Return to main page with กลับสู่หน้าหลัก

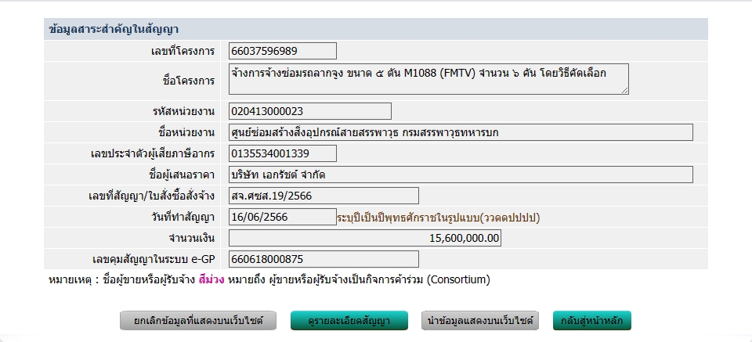pyautogui.click(x=591, y=321)
